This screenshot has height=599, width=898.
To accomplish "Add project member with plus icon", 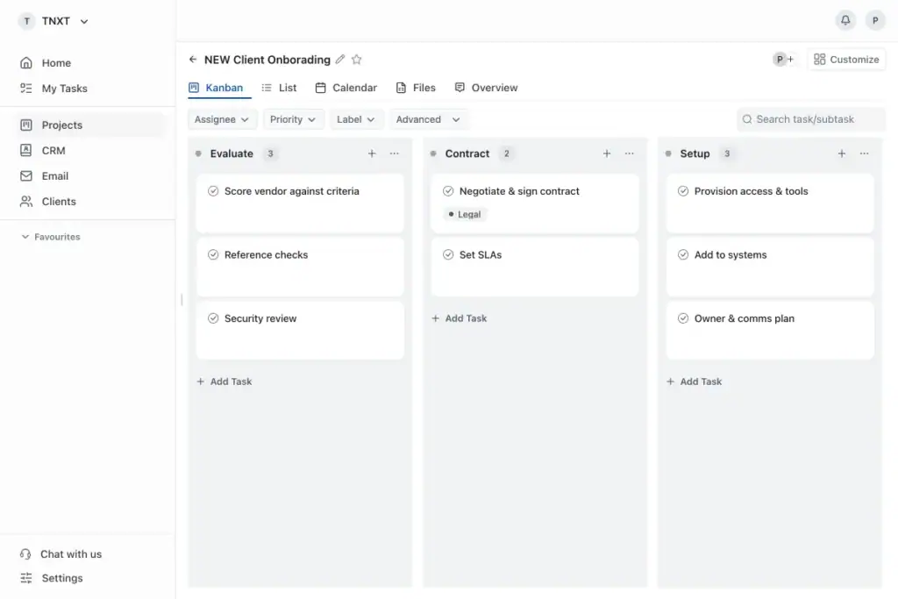I will 790,59.
